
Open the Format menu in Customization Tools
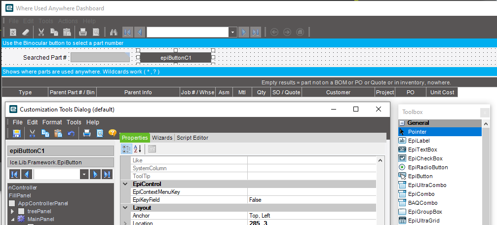(52, 122)
